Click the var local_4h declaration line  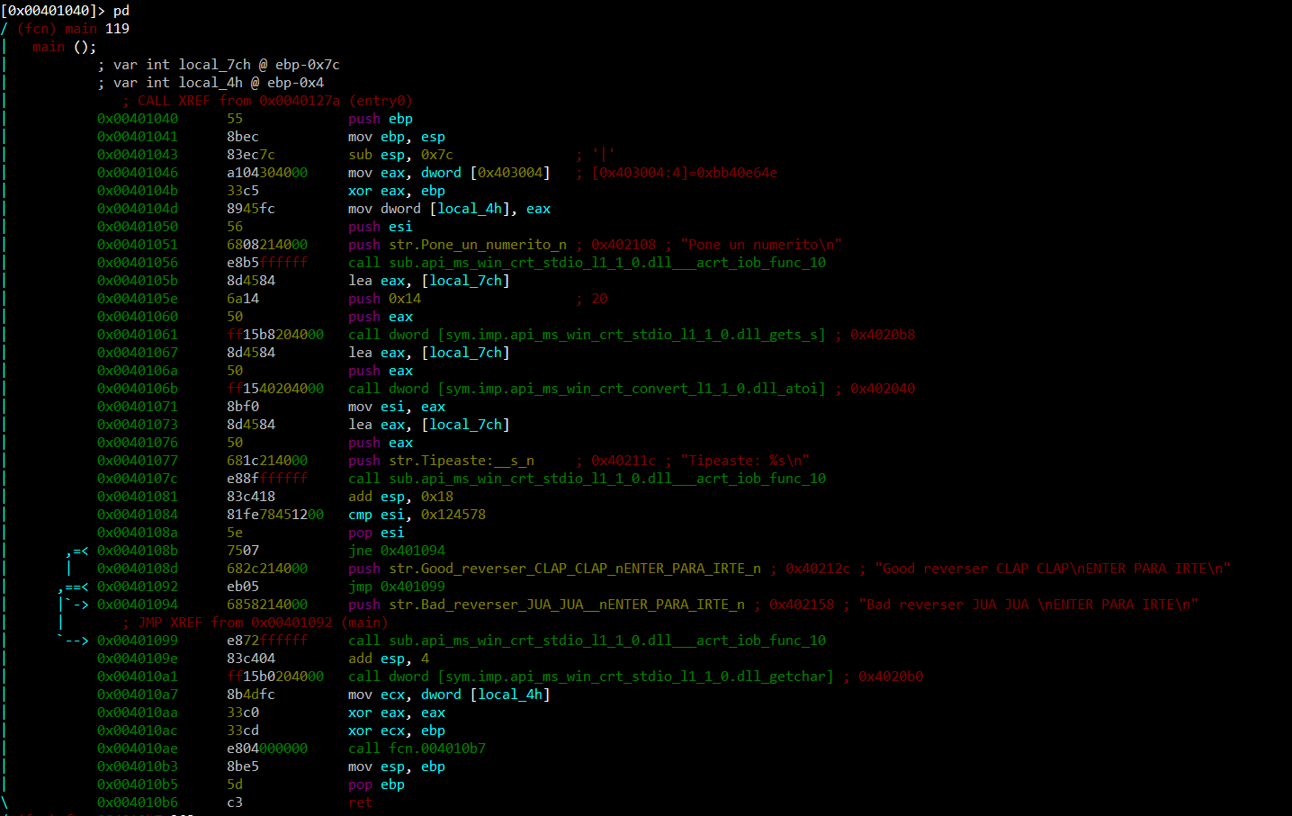pyautogui.click(x=218, y=83)
